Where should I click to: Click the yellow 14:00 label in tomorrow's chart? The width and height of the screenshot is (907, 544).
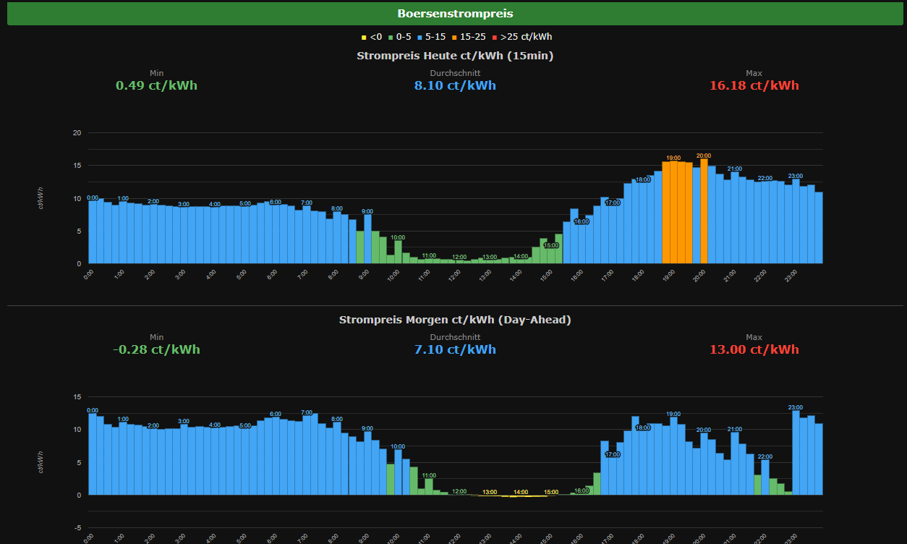click(x=521, y=492)
